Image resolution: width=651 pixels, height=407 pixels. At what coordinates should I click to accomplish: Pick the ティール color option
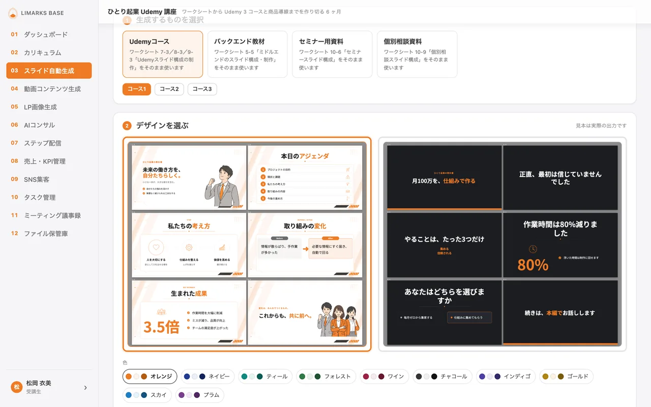tap(265, 376)
